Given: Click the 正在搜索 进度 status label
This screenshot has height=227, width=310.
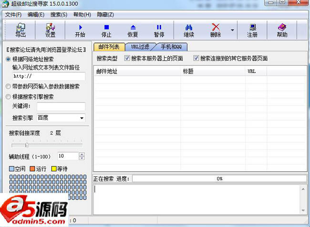Looking at the screenshot, I should click(x=111, y=179).
